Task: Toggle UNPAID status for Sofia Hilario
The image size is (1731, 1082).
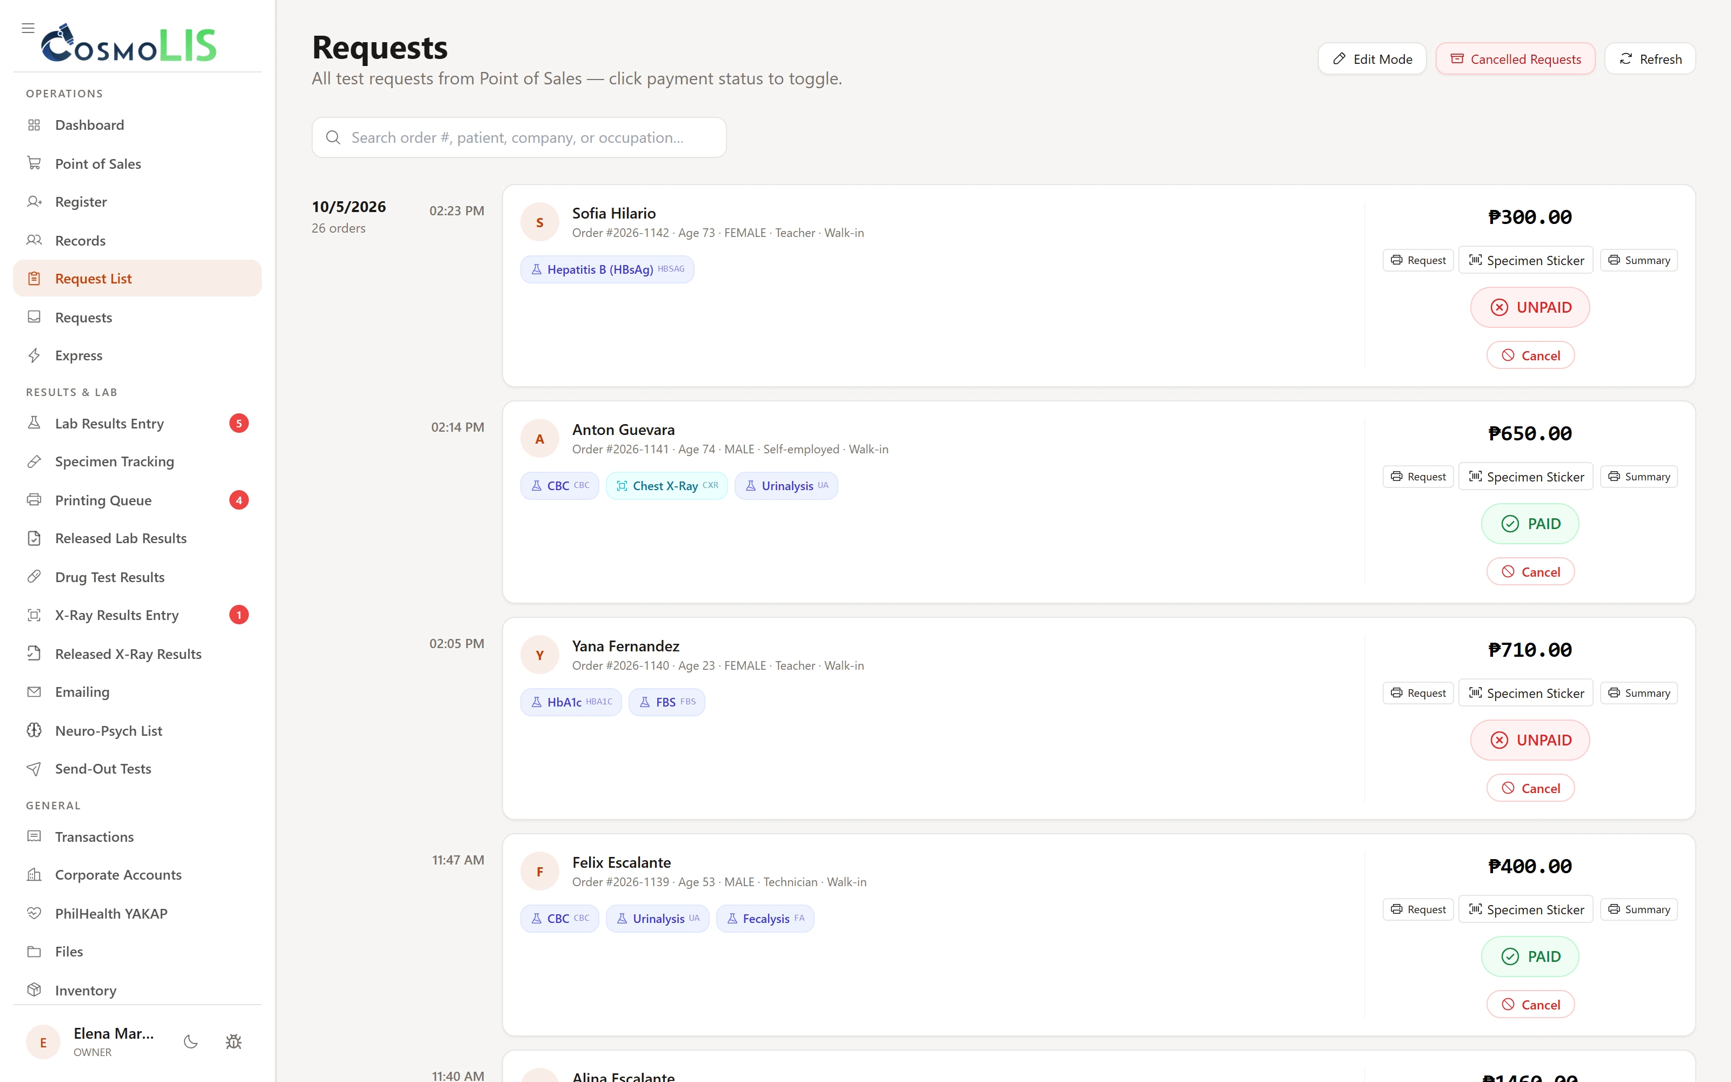Action: pyautogui.click(x=1530, y=307)
